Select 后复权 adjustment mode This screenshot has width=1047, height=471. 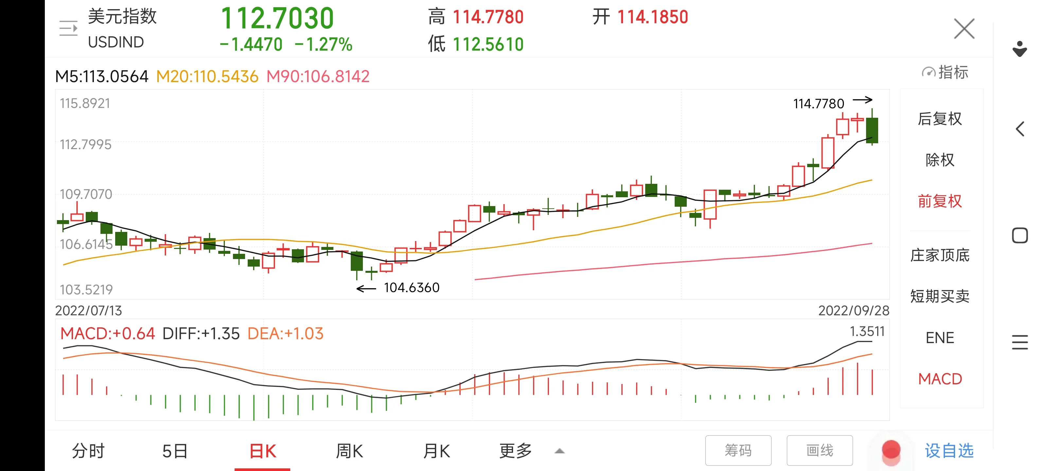940,119
